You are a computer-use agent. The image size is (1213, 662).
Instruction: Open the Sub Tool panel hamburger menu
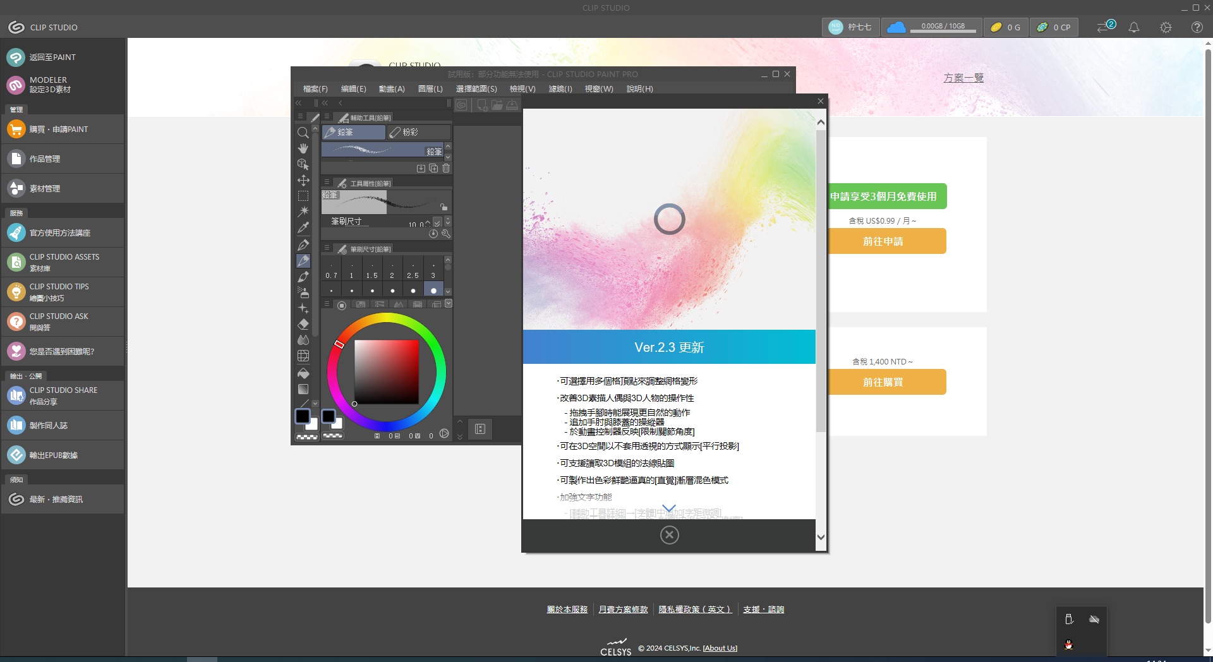[327, 117]
